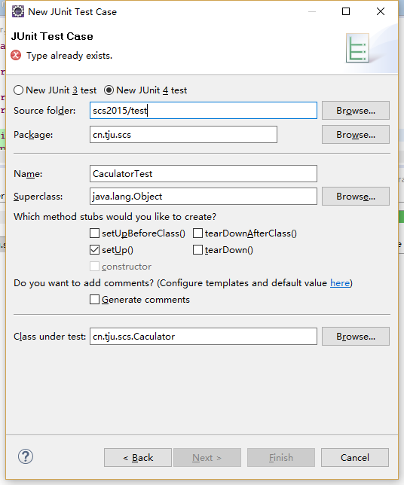Click the red error icon beside Type already exists

(16, 56)
